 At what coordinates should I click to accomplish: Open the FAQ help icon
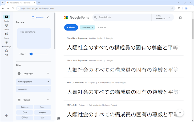pos(6,51)
